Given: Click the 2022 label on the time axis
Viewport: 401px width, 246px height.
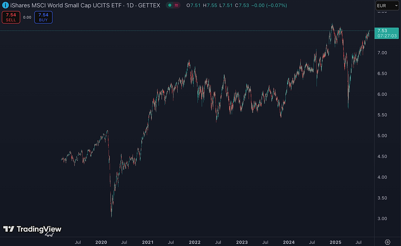Looking at the screenshot, I should coord(195,242).
